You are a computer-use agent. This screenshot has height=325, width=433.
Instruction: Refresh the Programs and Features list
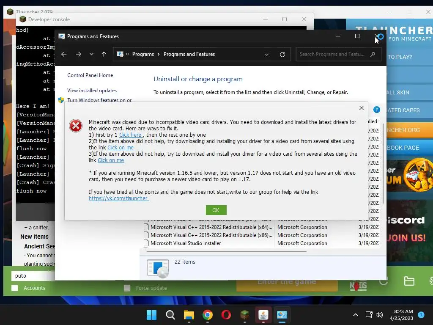(x=282, y=55)
